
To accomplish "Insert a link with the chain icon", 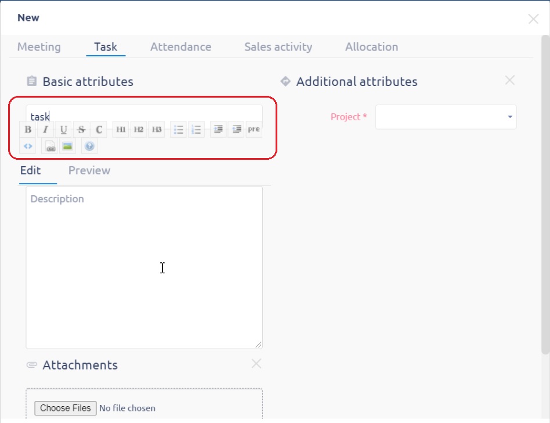I will click(x=50, y=146).
